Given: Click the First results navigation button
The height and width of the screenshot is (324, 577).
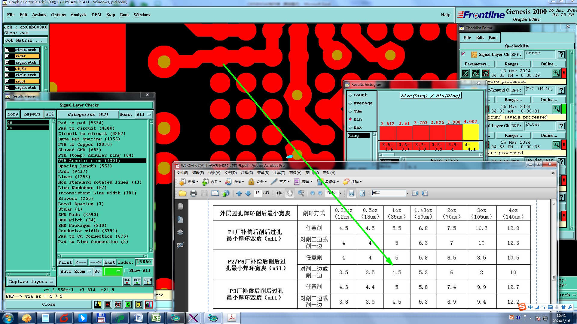Looking at the screenshot, I should pos(65,262).
